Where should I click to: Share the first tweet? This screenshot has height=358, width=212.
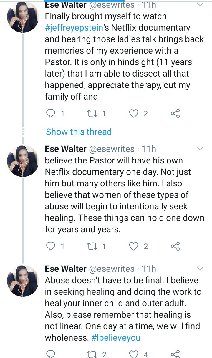pos(175,114)
